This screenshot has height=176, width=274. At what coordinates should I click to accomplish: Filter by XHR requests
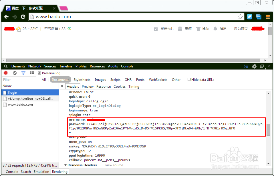(x=128, y=80)
